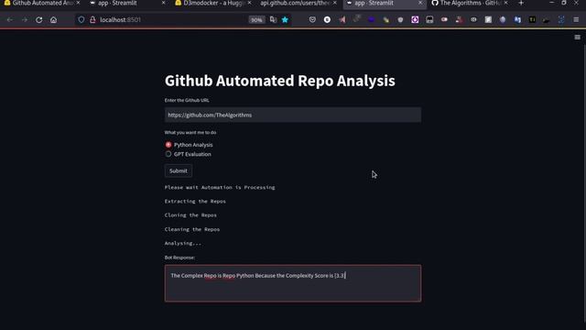The width and height of the screenshot is (586, 330).
Task: Click the browser back arrow
Action: 10,20
